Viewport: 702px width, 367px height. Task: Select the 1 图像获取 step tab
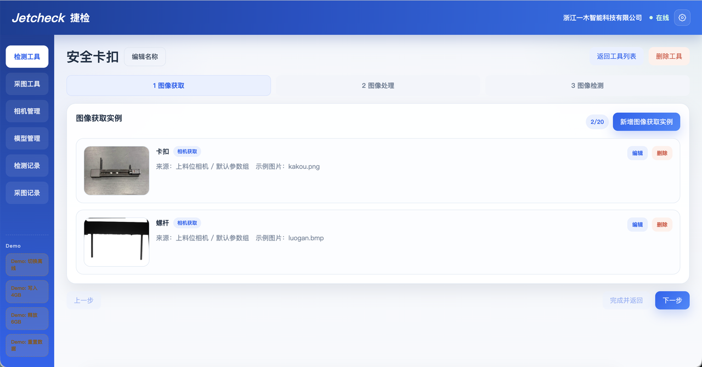click(x=169, y=85)
